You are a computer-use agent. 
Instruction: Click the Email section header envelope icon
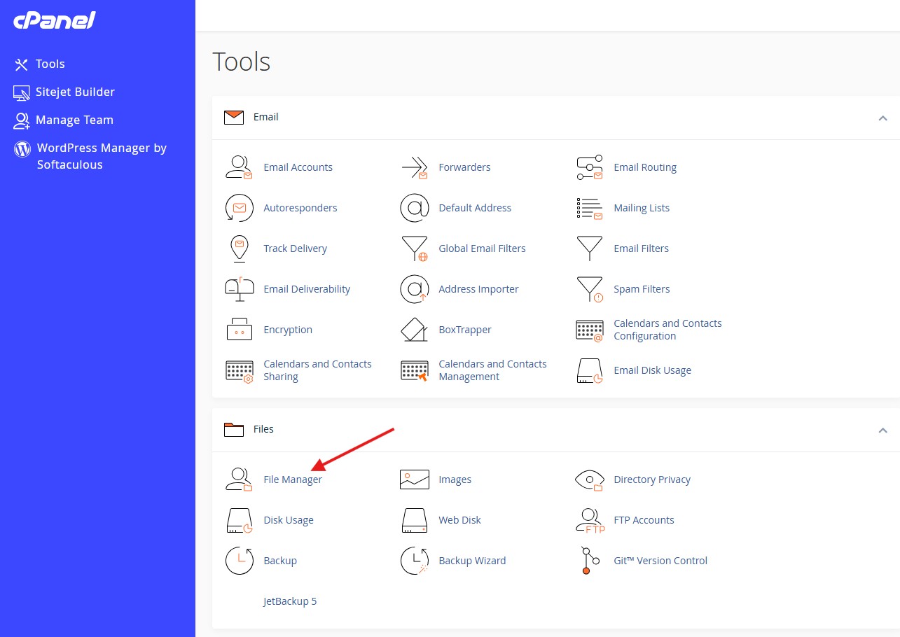[x=234, y=118]
